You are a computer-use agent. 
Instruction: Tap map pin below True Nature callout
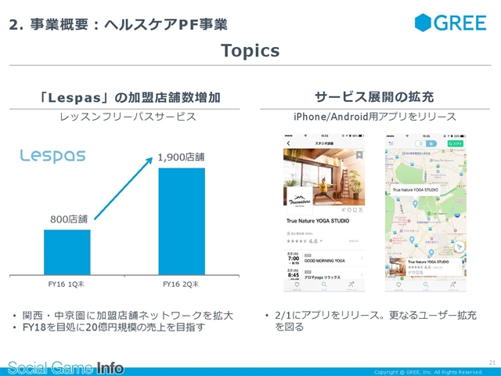click(x=415, y=204)
